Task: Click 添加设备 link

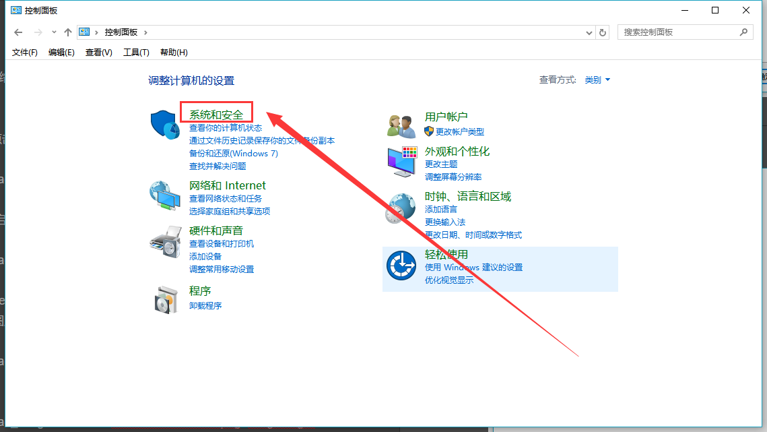Action: coord(205,256)
